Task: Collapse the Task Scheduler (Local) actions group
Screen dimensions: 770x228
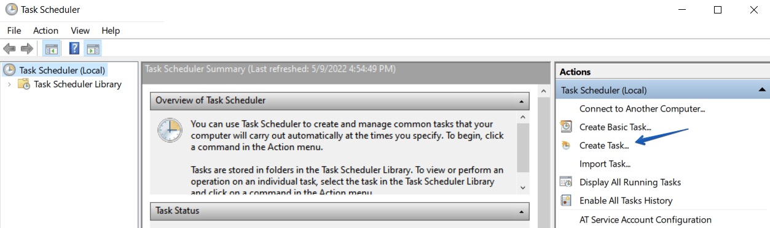Action: pyautogui.click(x=762, y=90)
